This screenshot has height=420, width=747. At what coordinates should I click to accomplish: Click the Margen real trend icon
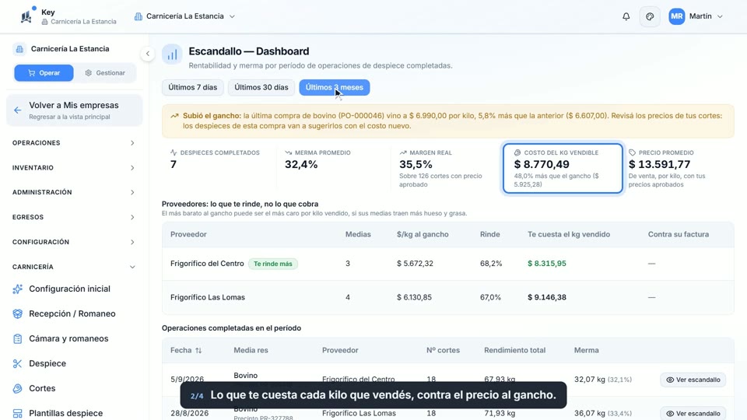(x=403, y=153)
